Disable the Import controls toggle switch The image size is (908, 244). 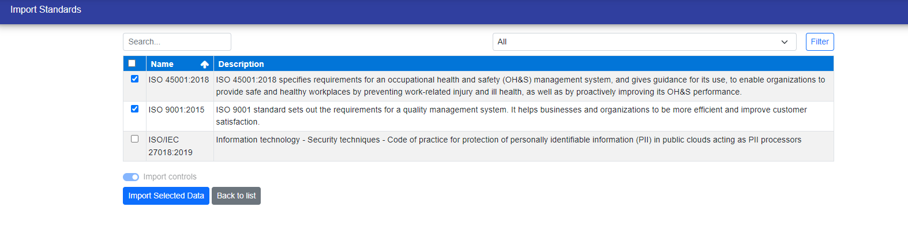coord(131,177)
